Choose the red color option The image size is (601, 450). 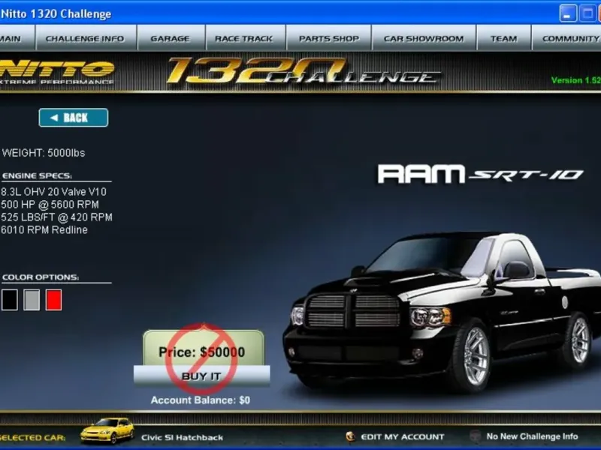tap(53, 299)
